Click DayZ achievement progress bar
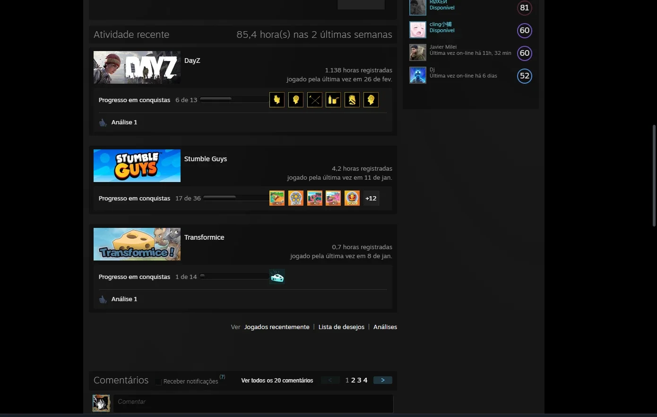 click(234, 99)
